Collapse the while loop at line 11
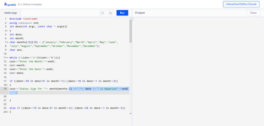 (x=8, y=58)
